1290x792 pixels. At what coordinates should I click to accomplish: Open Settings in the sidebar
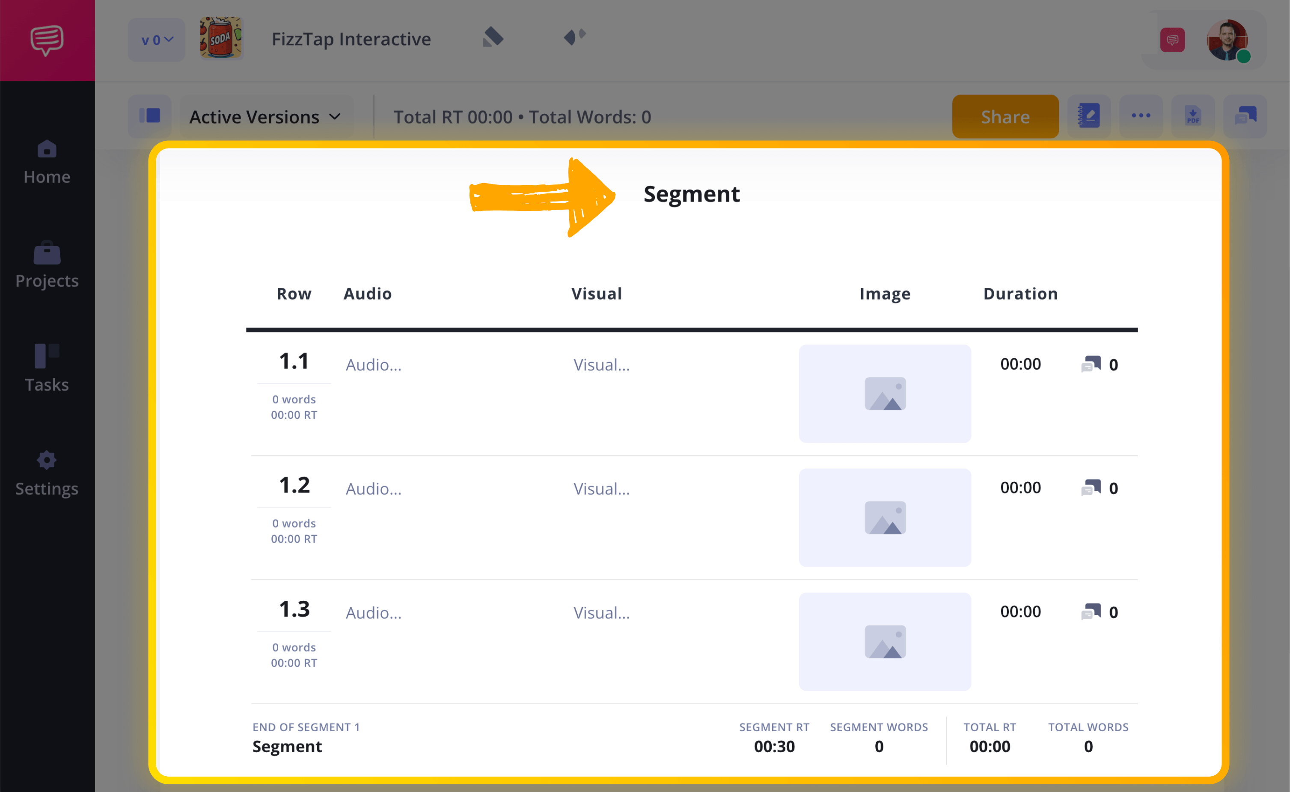tap(47, 473)
